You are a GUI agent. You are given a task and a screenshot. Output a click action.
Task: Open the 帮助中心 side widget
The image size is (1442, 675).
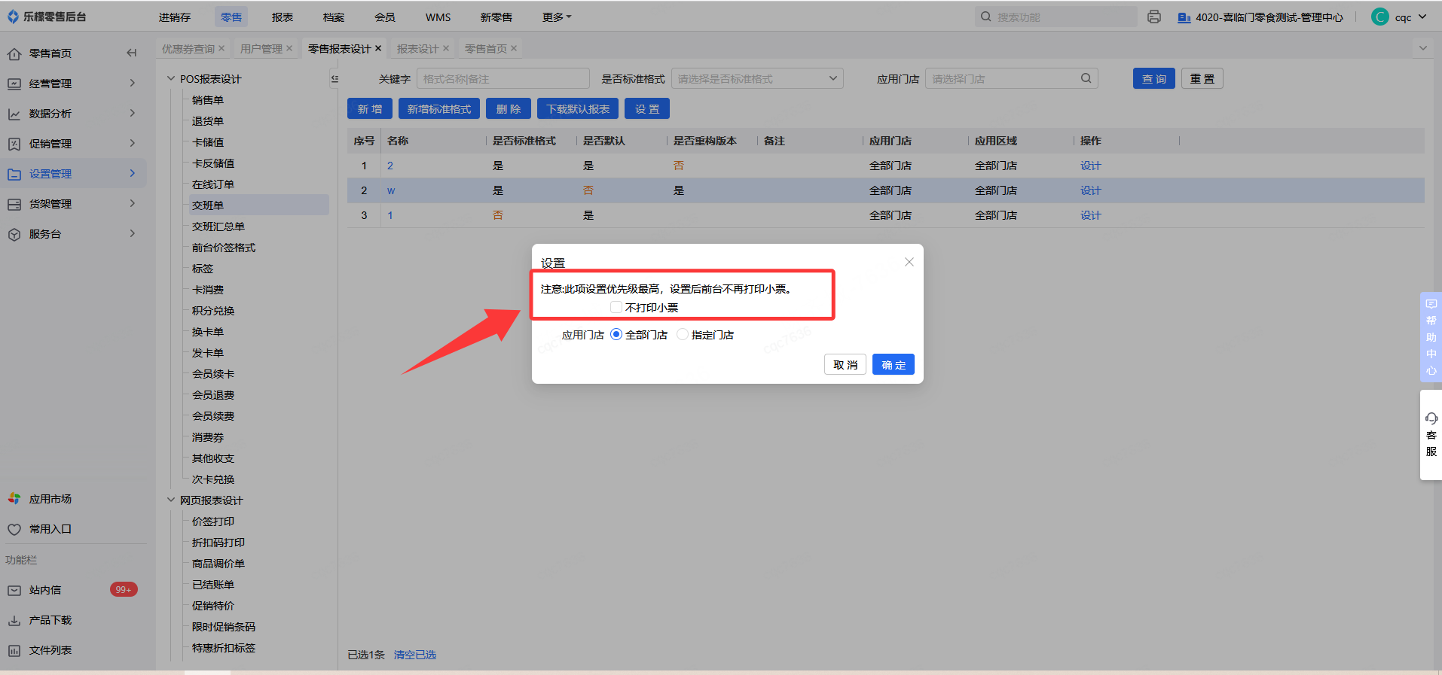[1431, 336]
